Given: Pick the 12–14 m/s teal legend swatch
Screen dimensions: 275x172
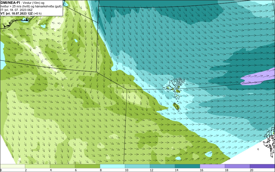Looking at the screenshot, I should tap(163, 166).
